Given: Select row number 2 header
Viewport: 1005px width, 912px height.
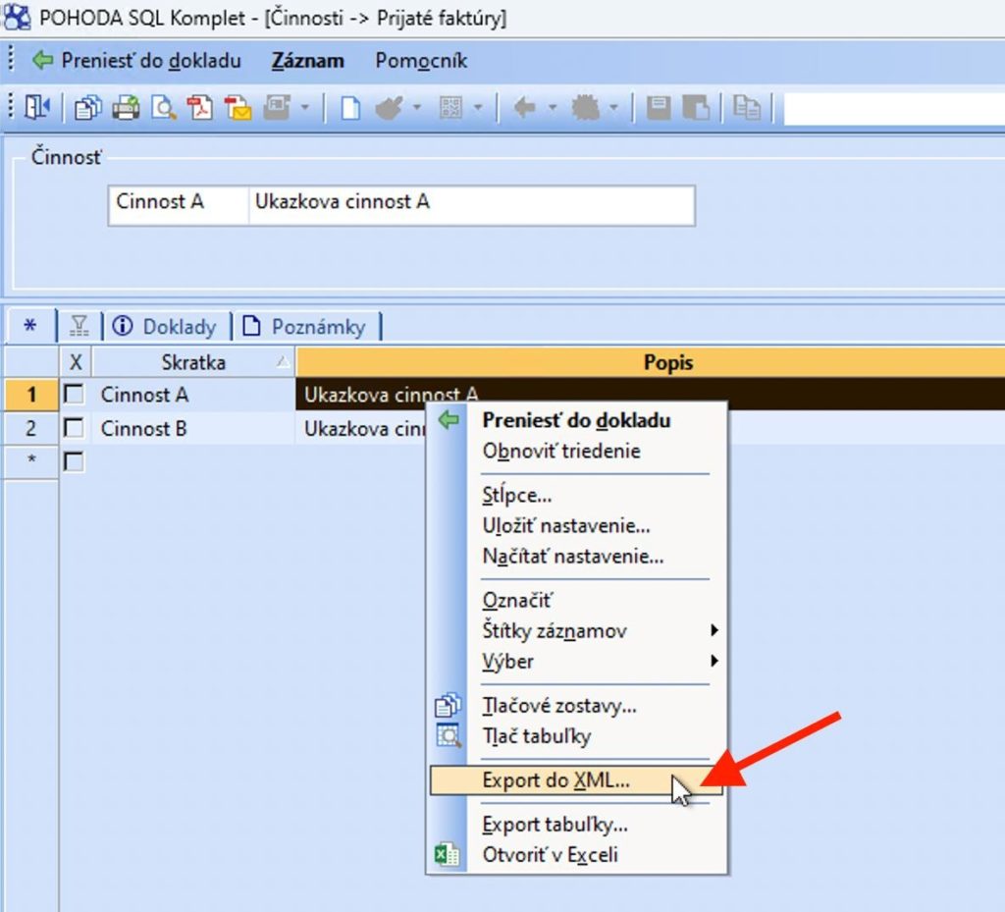Looking at the screenshot, I should click(30, 427).
